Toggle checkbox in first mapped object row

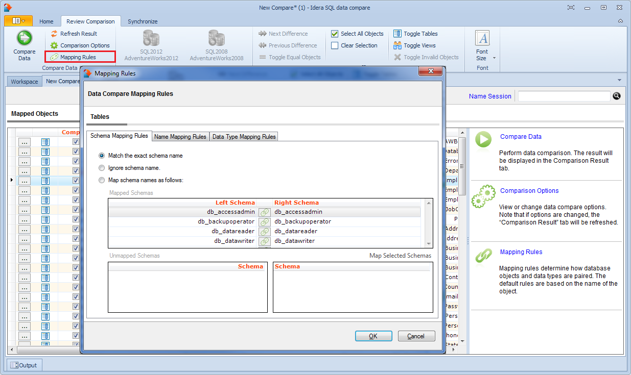(76, 141)
